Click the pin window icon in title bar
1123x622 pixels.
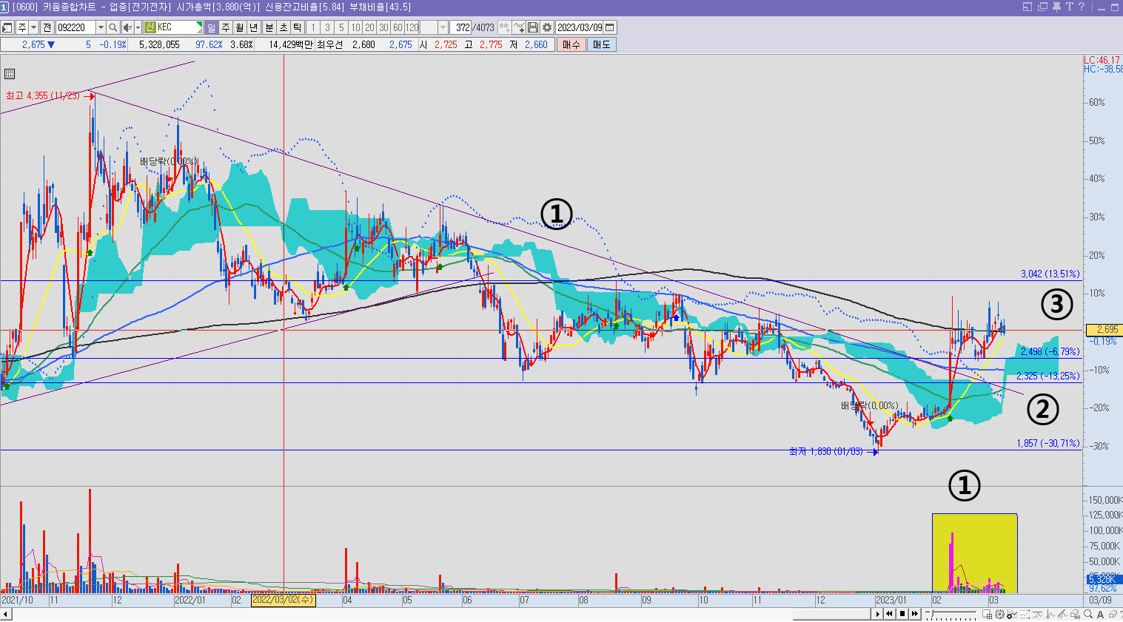(x=1056, y=7)
